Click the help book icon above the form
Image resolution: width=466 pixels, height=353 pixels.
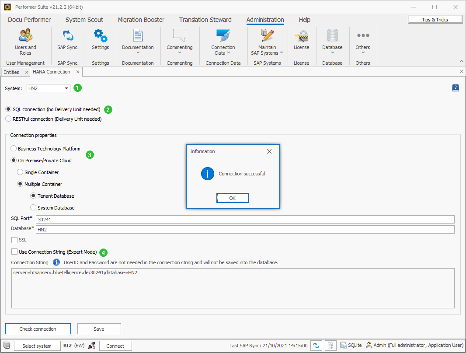456,87
